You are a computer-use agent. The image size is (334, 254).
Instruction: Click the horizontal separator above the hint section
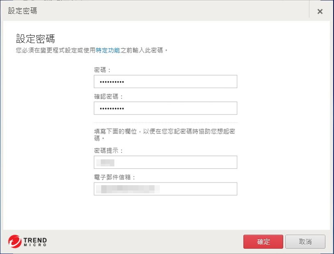(x=165, y=122)
